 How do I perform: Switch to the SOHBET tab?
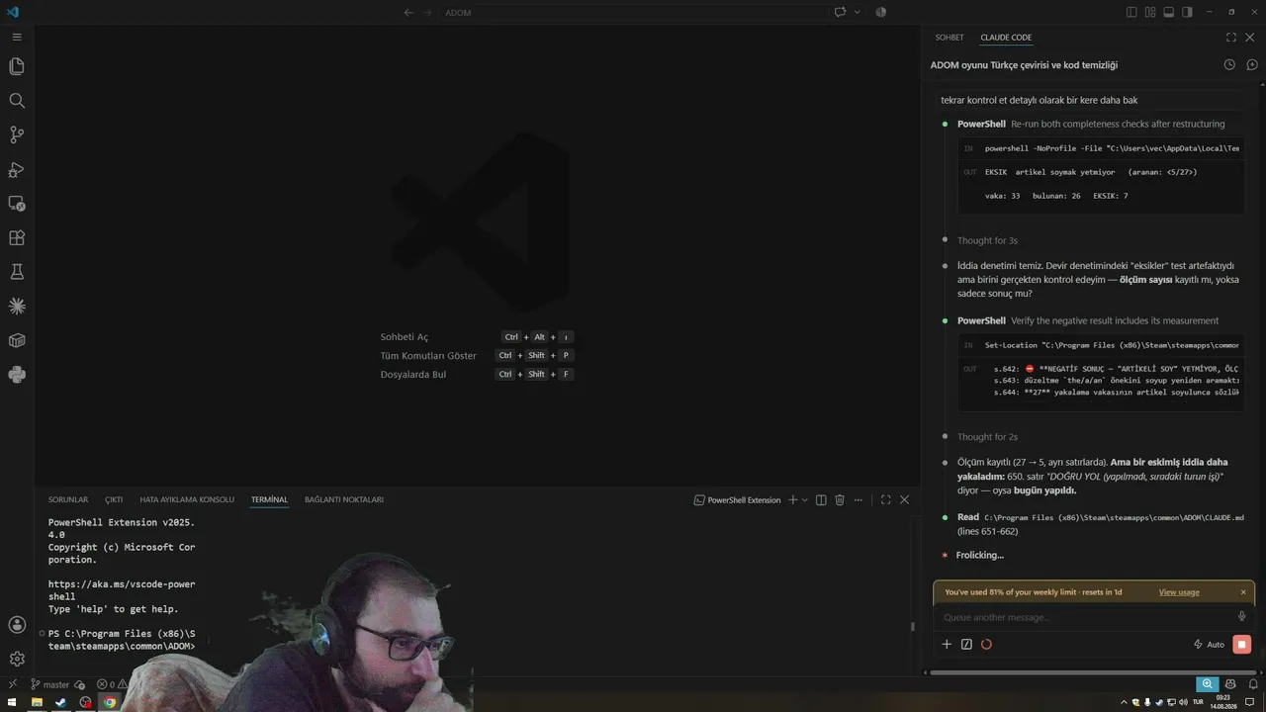click(x=949, y=38)
